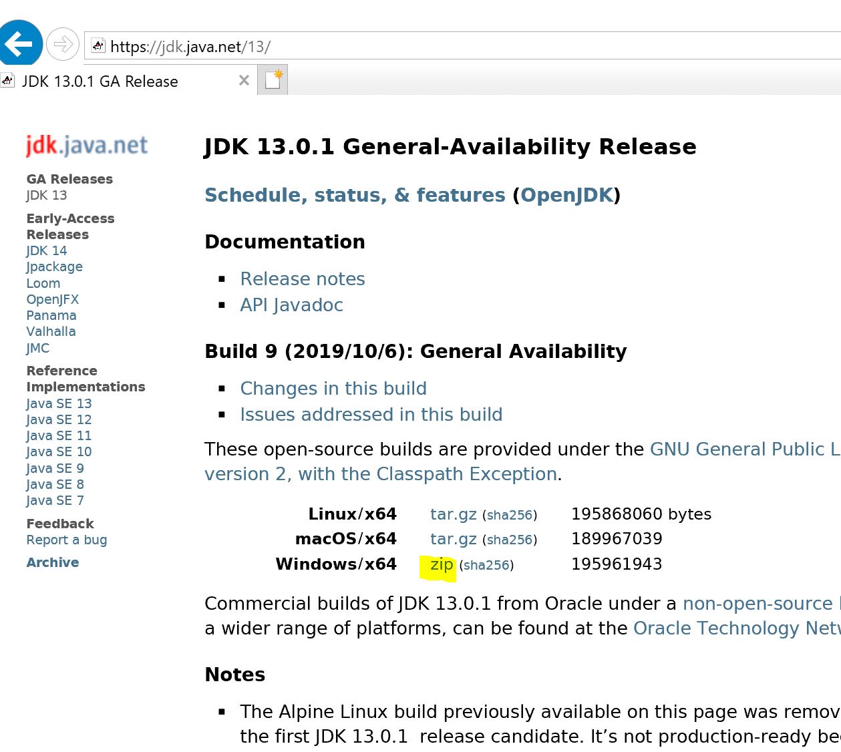Close the JDK 13.0.1 GA Release tab
The image size is (841, 752).
(244, 81)
